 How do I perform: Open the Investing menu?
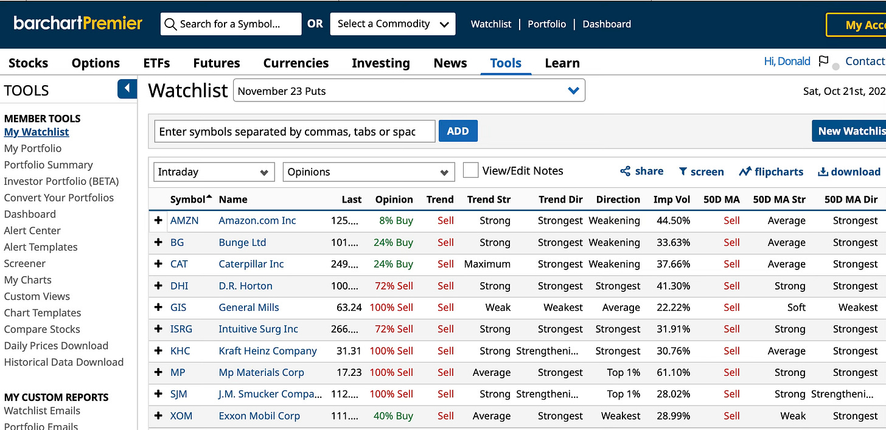click(x=381, y=63)
